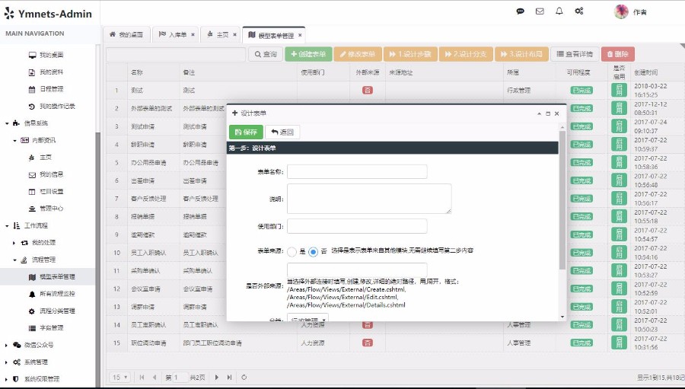Image resolution: width=685 pixels, height=389 pixels.
Task: Click the red 删除 delete button
Action: pyautogui.click(x=618, y=54)
